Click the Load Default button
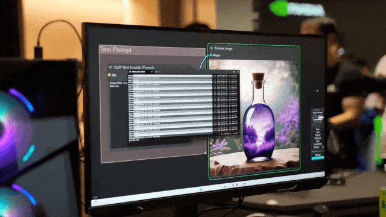 (x=318, y=144)
